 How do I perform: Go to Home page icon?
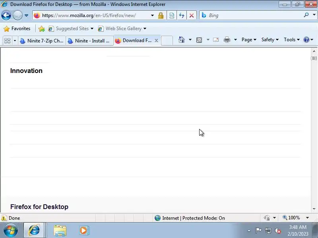click(182, 40)
